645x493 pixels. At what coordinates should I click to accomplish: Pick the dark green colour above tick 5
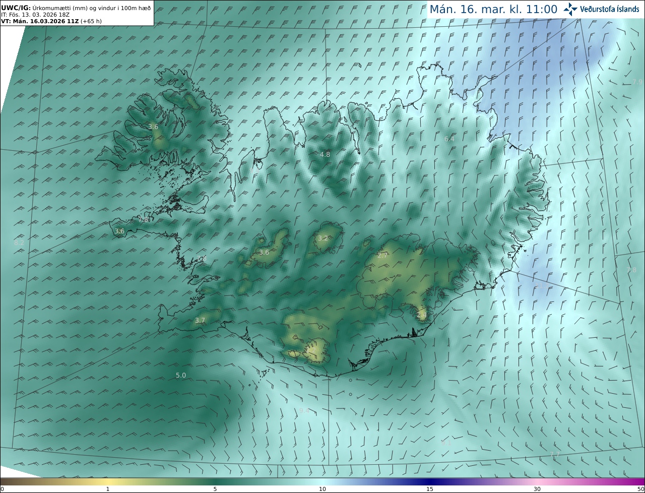pos(215,481)
